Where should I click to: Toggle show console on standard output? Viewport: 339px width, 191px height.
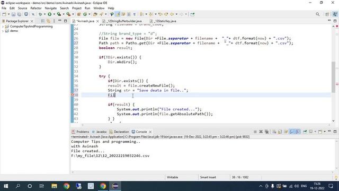coord(292,132)
